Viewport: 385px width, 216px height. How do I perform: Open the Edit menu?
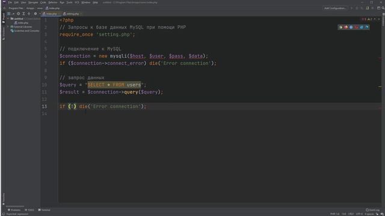click(x=16, y=2)
